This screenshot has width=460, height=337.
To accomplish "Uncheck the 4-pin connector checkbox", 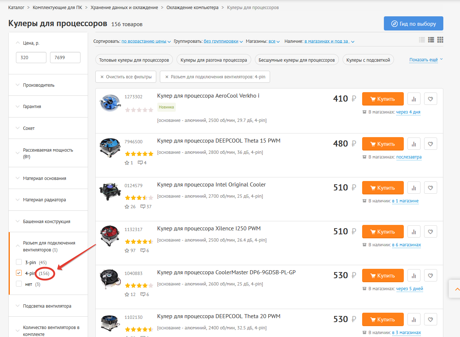I will click(x=19, y=273).
